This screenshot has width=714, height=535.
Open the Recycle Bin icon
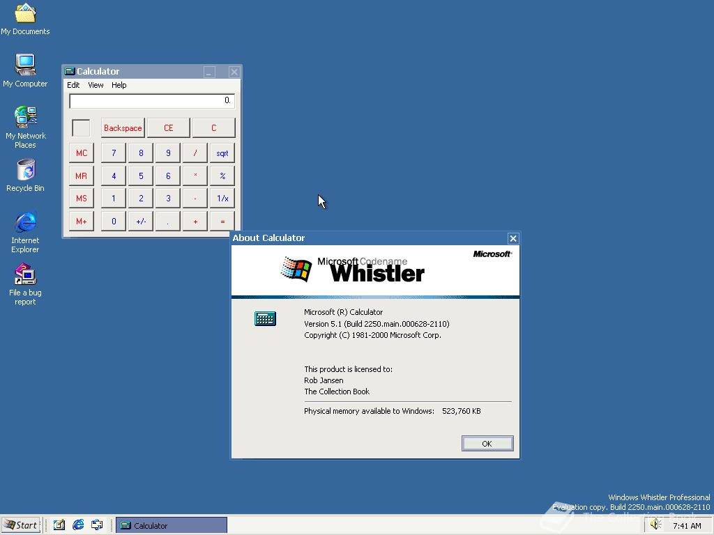coord(25,176)
